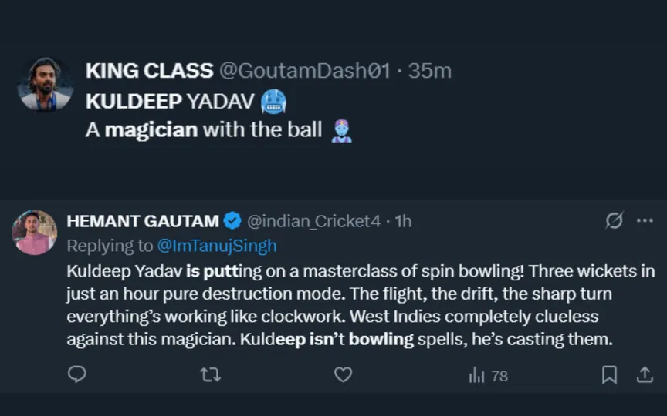The height and width of the screenshot is (416, 667).
Task: Click the HEMANT GAUTAM display name
Action: pyautogui.click(x=143, y=222)
